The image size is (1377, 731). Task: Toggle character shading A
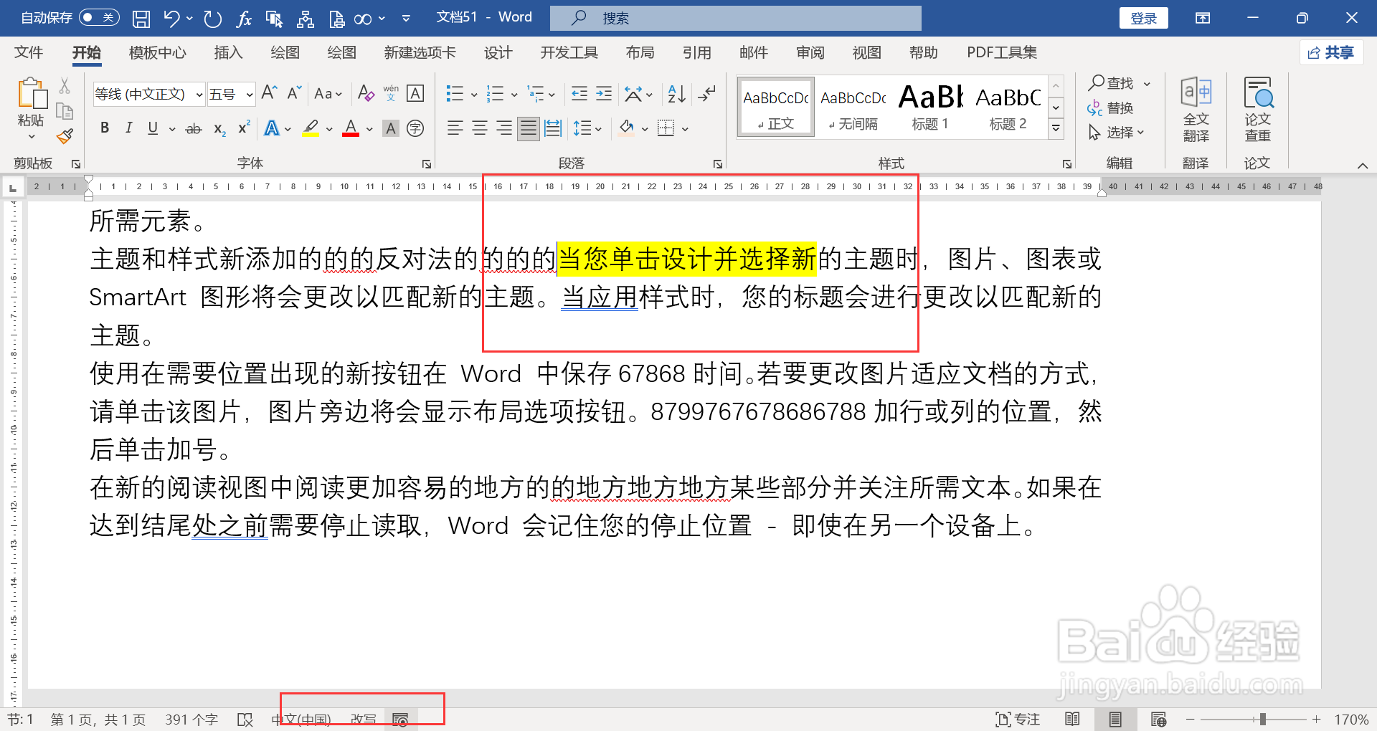tap(391, 129)
